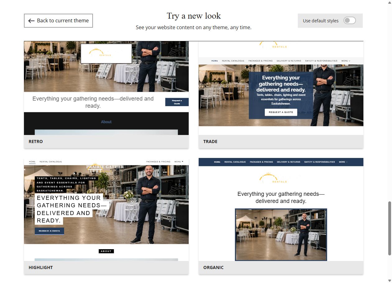This screenshot has height=283, width=392.
Task: Expand More dropdown in Trade preview
Action: 346,61
